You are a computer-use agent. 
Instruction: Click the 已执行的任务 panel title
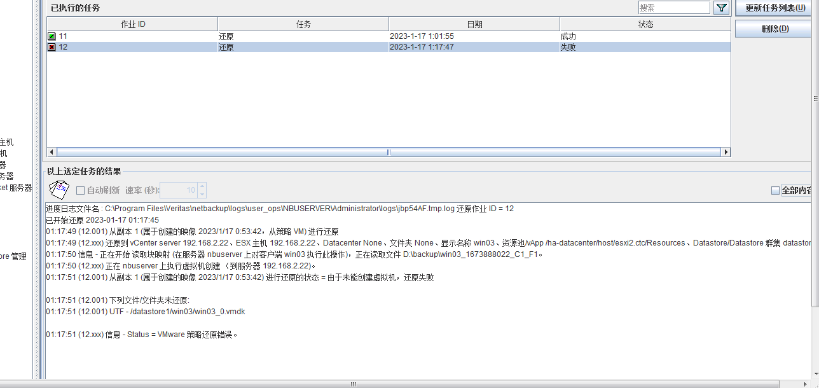coord(76,8)
